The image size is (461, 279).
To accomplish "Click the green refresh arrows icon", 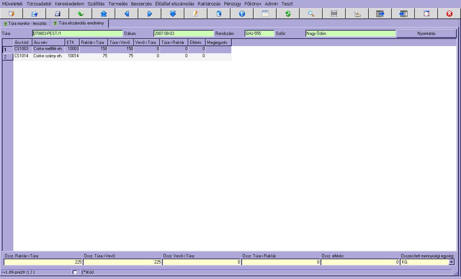I will [x=288, y=14].
